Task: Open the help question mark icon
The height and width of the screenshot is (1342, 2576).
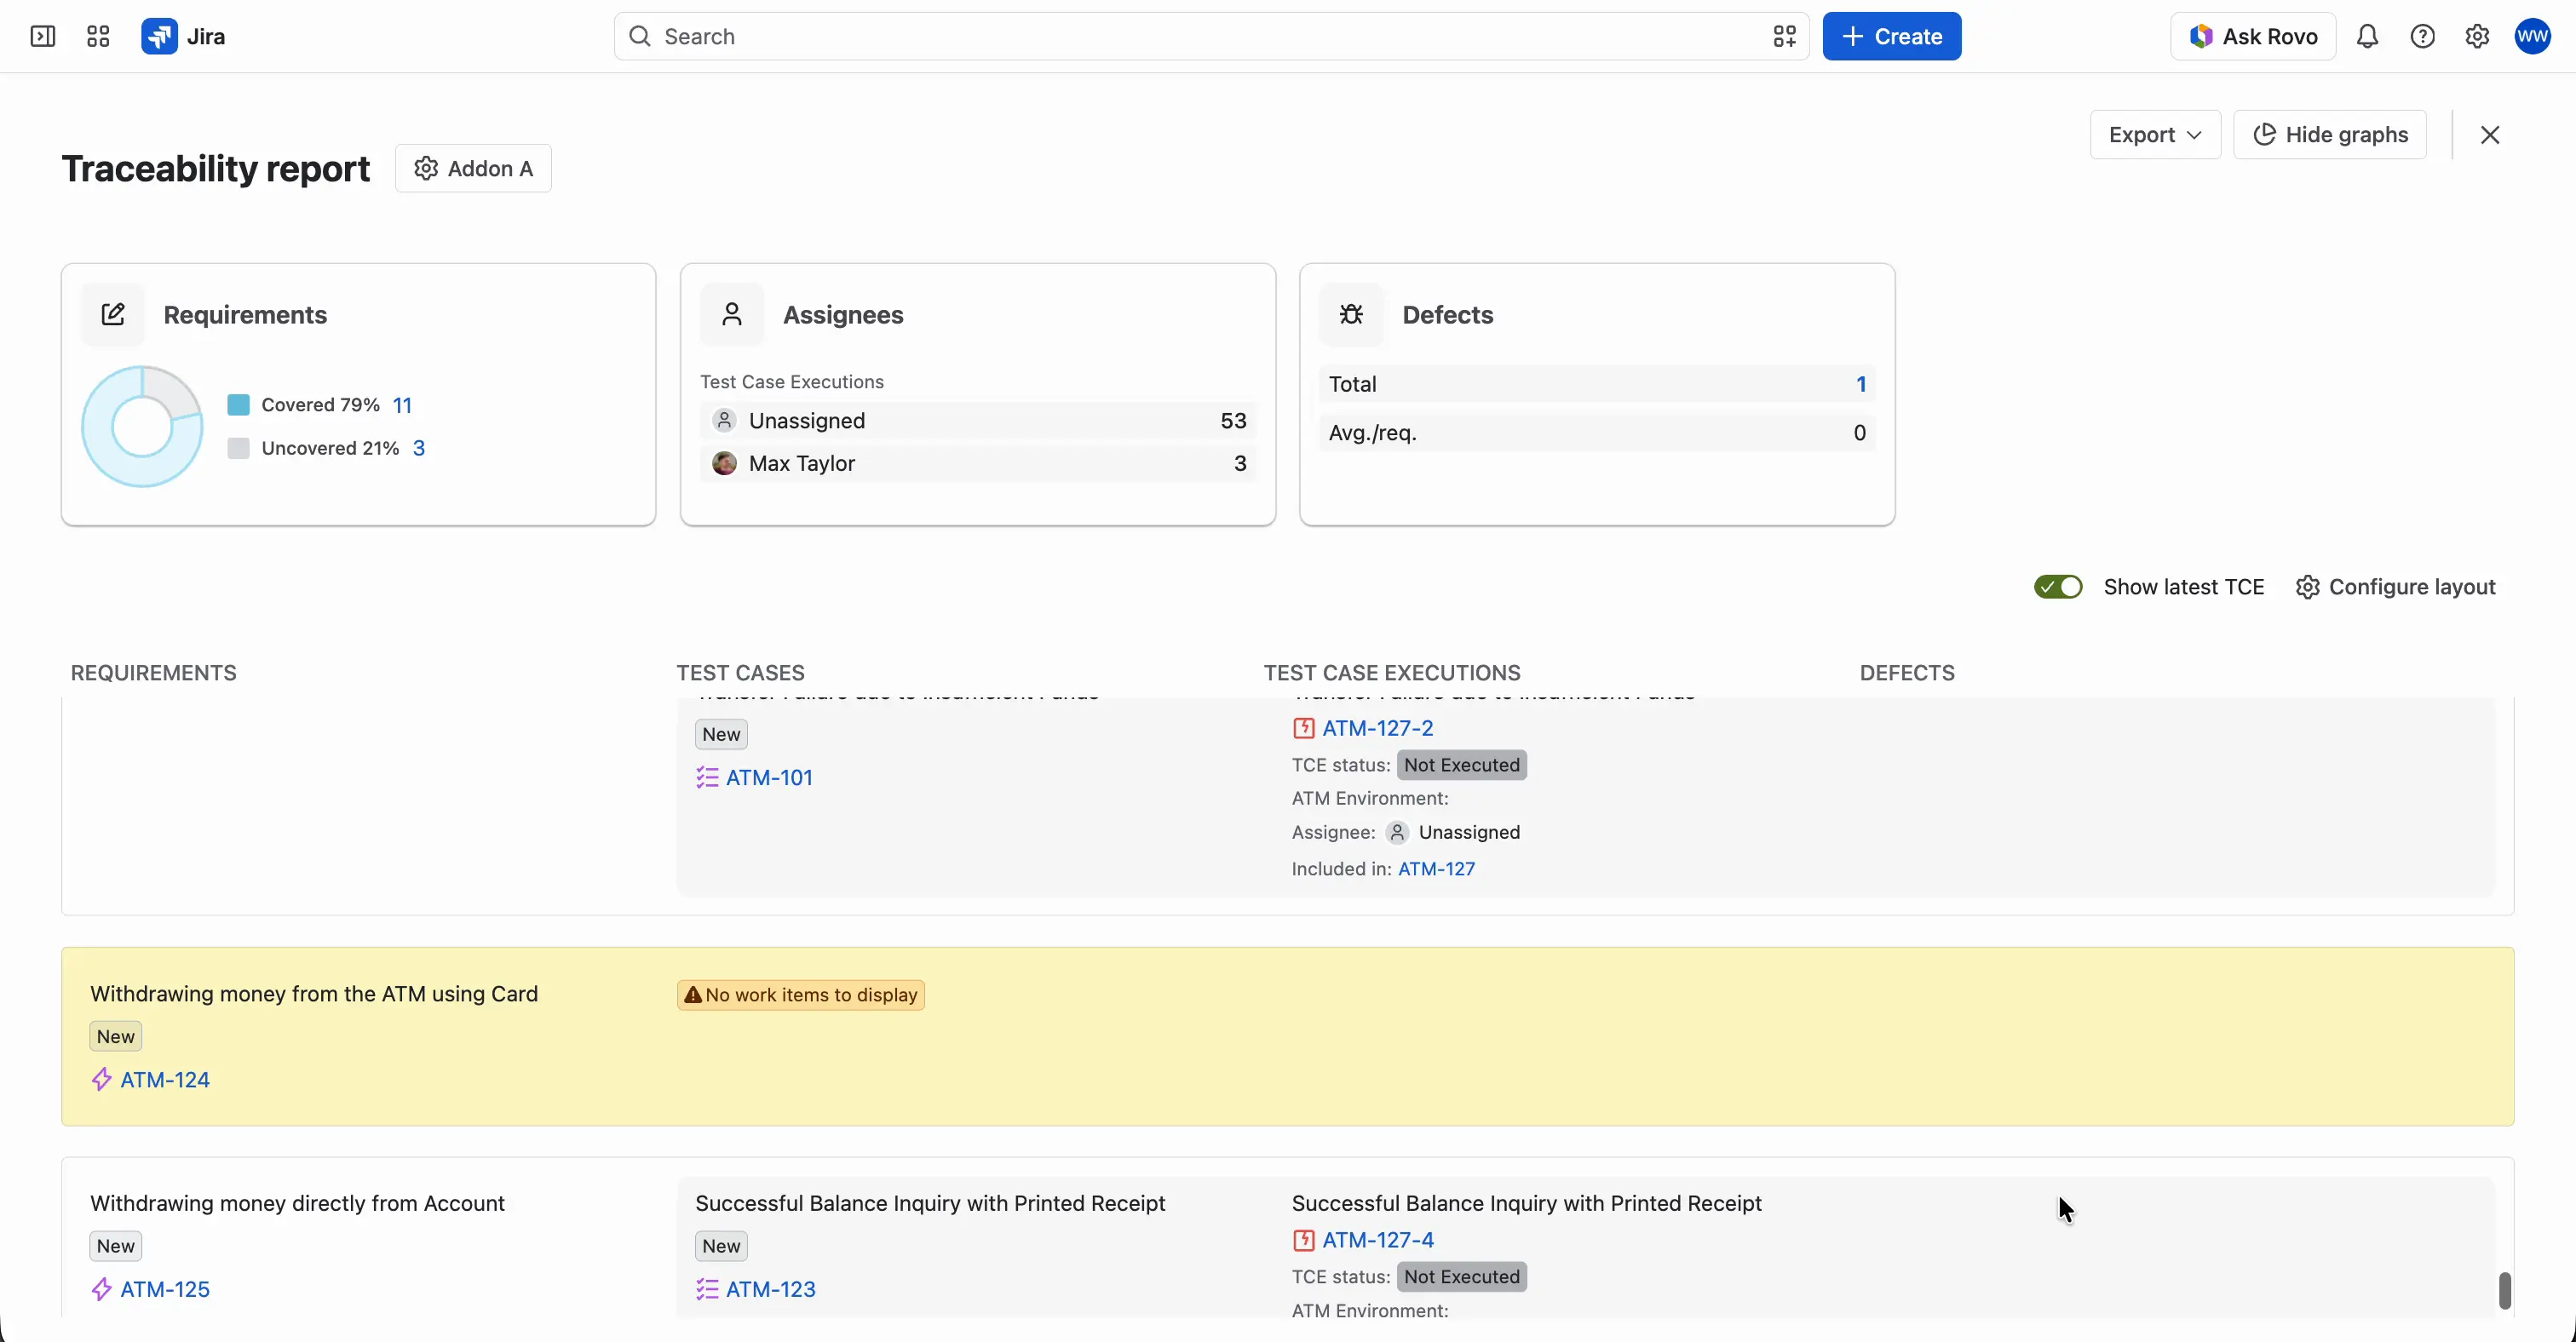Action: point(2422,37)
